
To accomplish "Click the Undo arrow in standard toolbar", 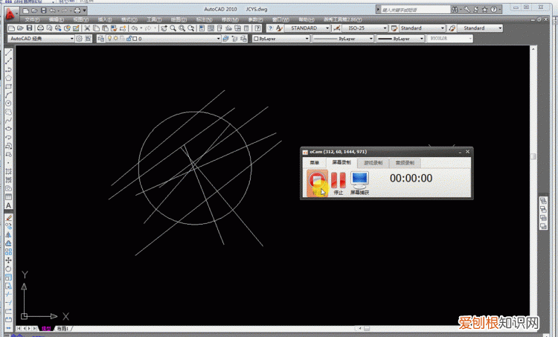I will pos(134,28).
